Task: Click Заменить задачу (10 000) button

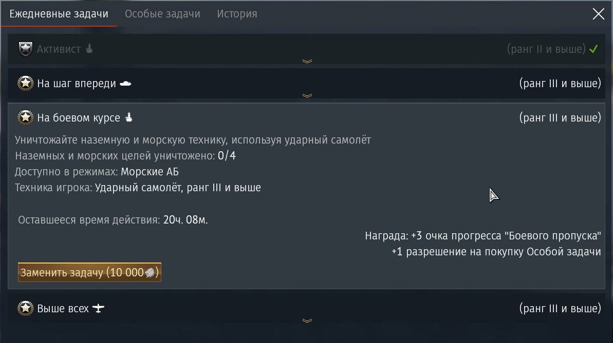Action: [x=89, y=272]
